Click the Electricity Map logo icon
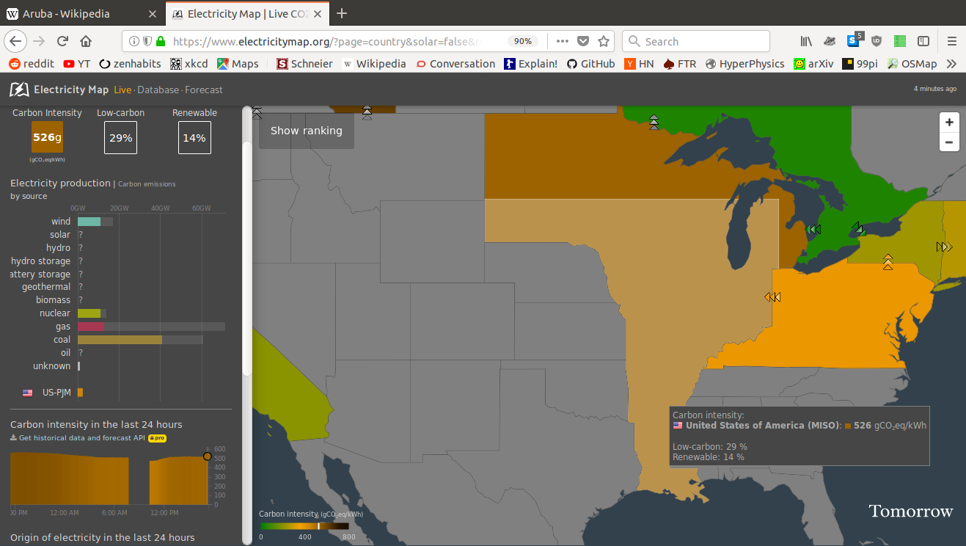 coord(18,90)
